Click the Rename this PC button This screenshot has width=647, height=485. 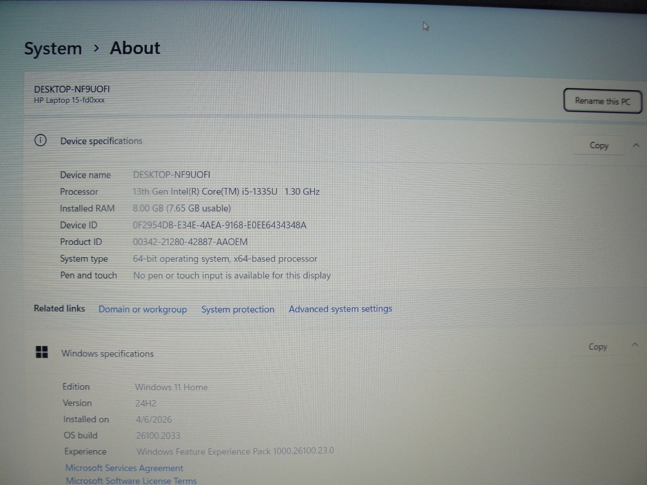coord(603,101)
